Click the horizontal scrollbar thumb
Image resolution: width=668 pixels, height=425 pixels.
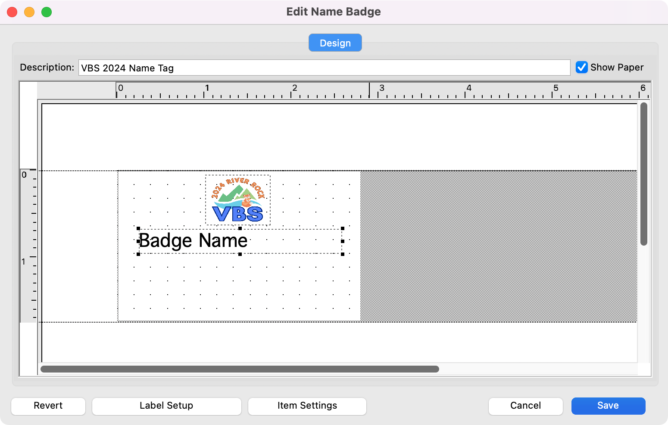pyautogui.click(x=240, y=369)
